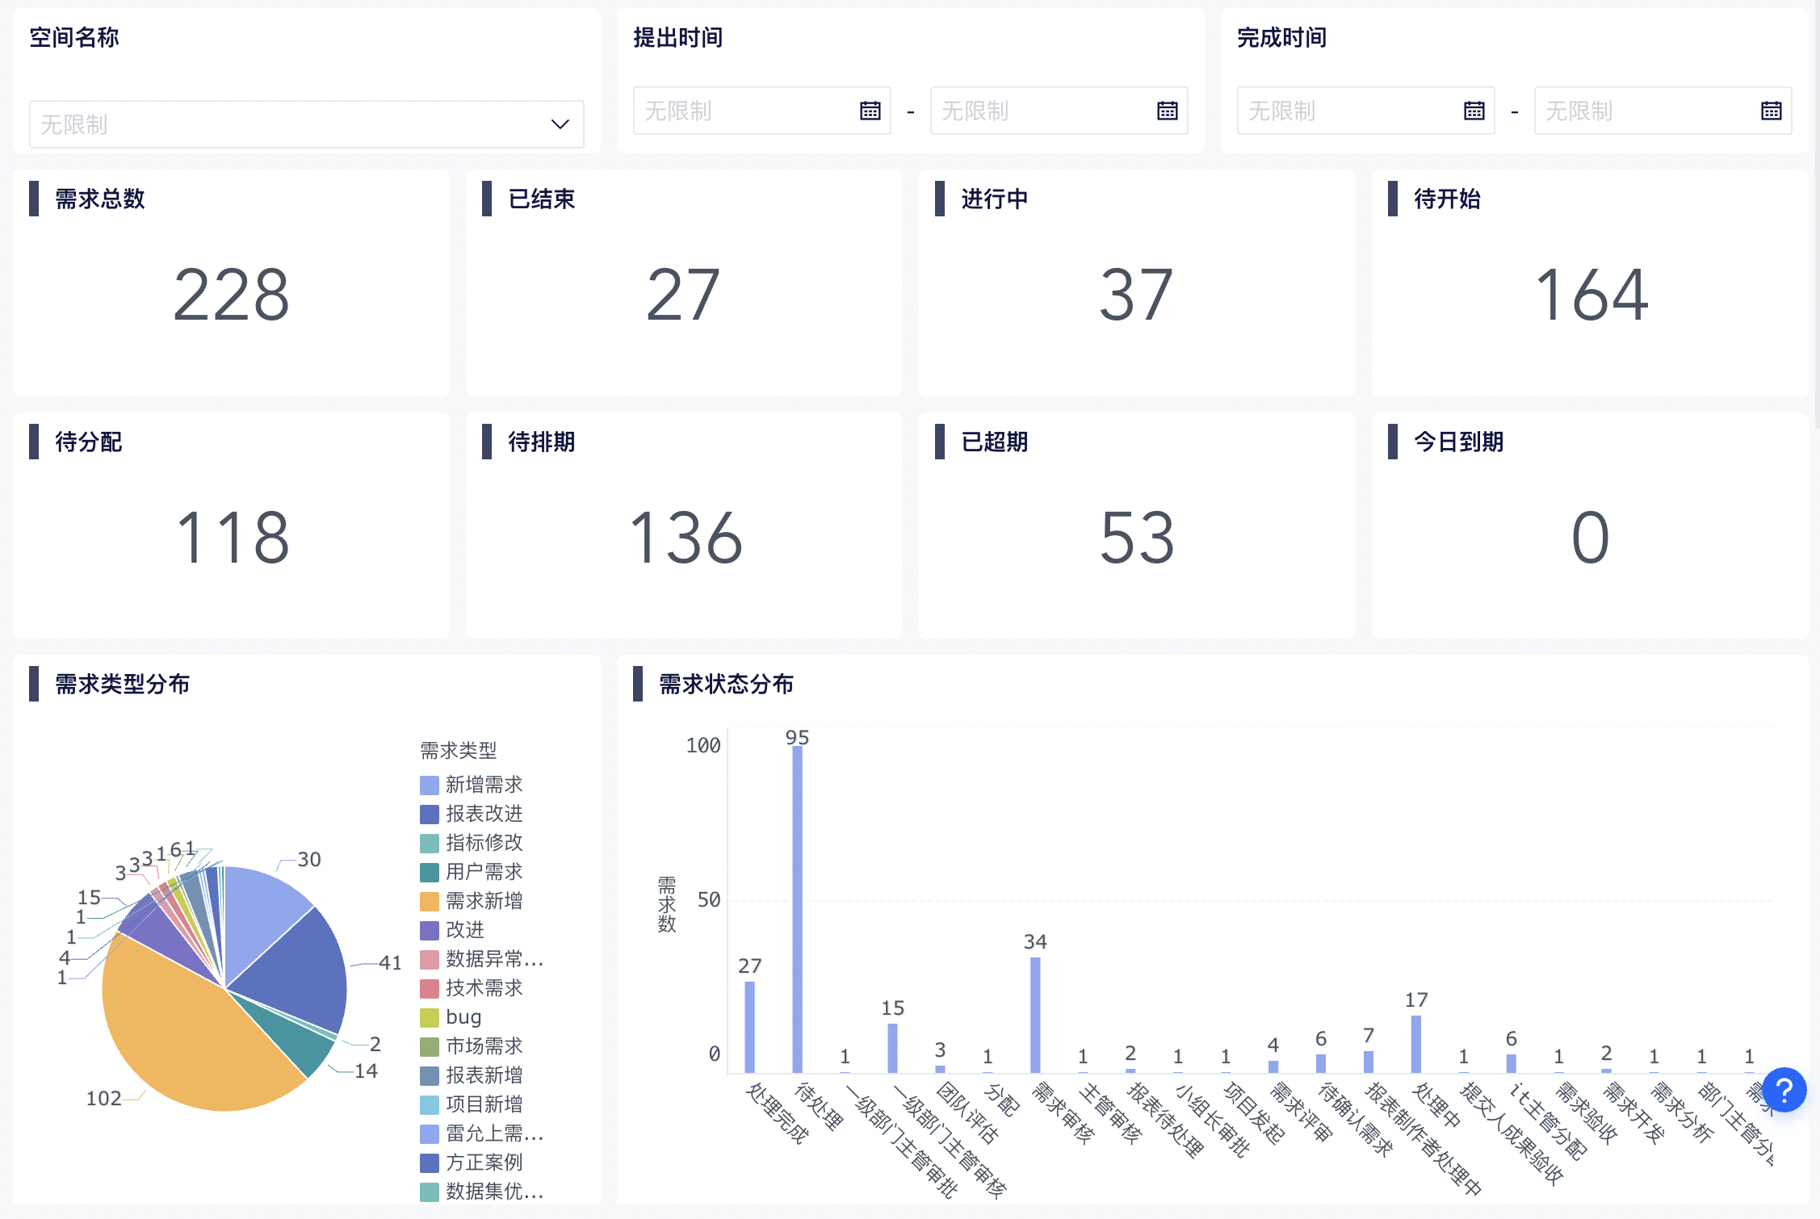The image size is (1820, 1219).
Task: Click calendar icon in 提出时间 end field
Action: (x=1167, y=111)
